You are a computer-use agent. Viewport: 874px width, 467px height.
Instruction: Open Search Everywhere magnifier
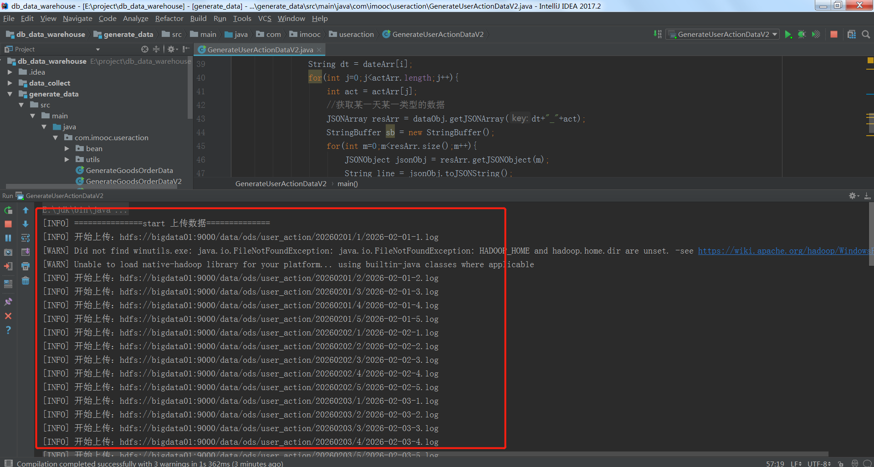click(866, 35)
